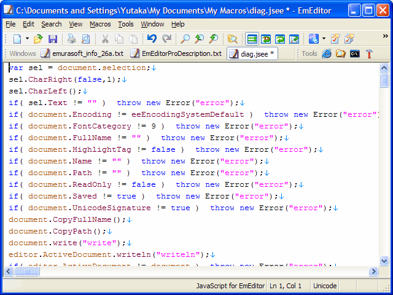
Task: Open the Macros menu
Action: (x=100, y=24)
